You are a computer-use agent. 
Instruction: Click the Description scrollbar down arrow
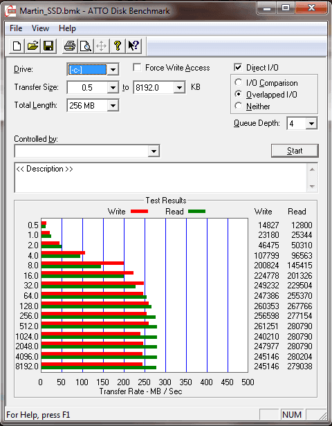click(312, 187)
